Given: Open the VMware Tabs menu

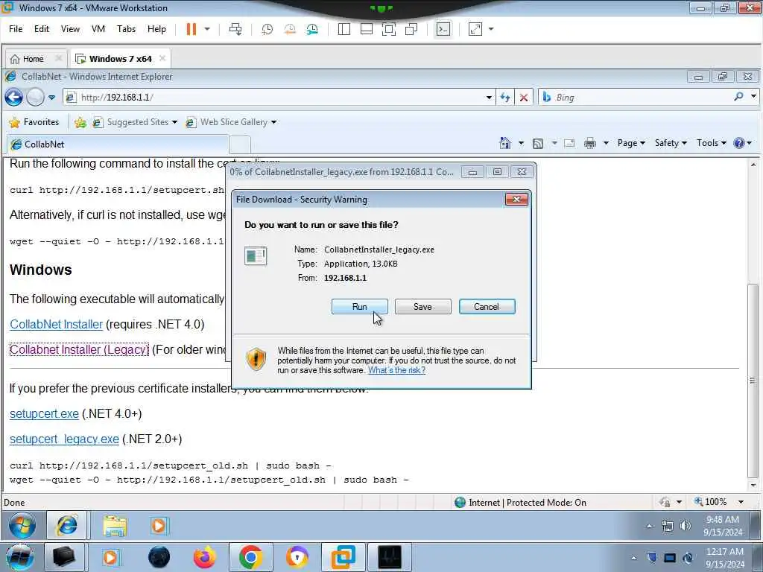Looking at the screenshot, I should coord(126,29).
